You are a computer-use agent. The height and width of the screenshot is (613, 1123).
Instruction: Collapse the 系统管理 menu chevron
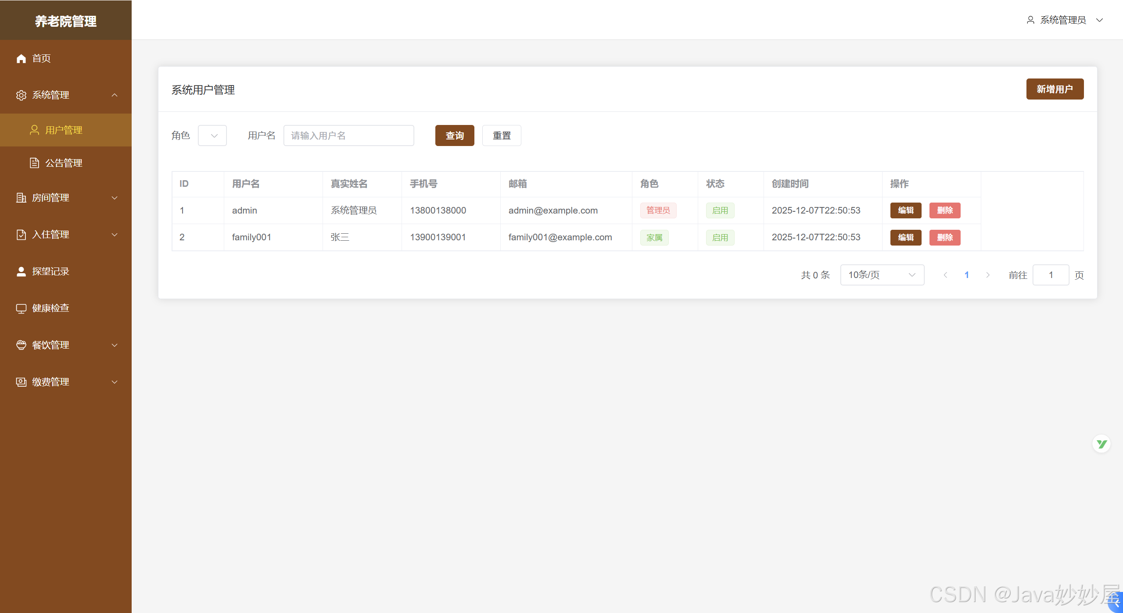pyautogui.click(x=115, y=95)
